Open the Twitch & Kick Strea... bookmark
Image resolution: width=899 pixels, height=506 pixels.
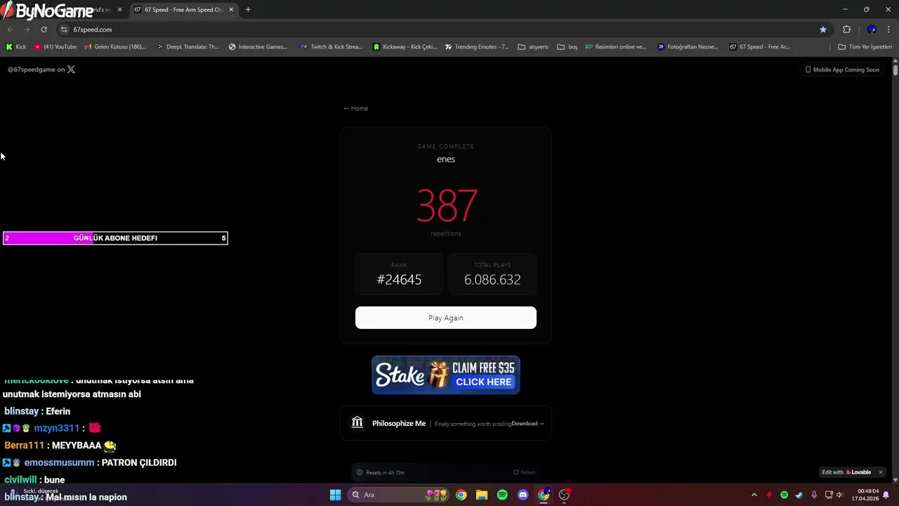click(x=331, y=47)
